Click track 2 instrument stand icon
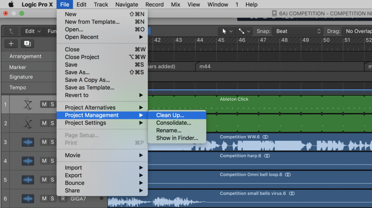This screenshot has width=372, height=208. coord(28,123)
